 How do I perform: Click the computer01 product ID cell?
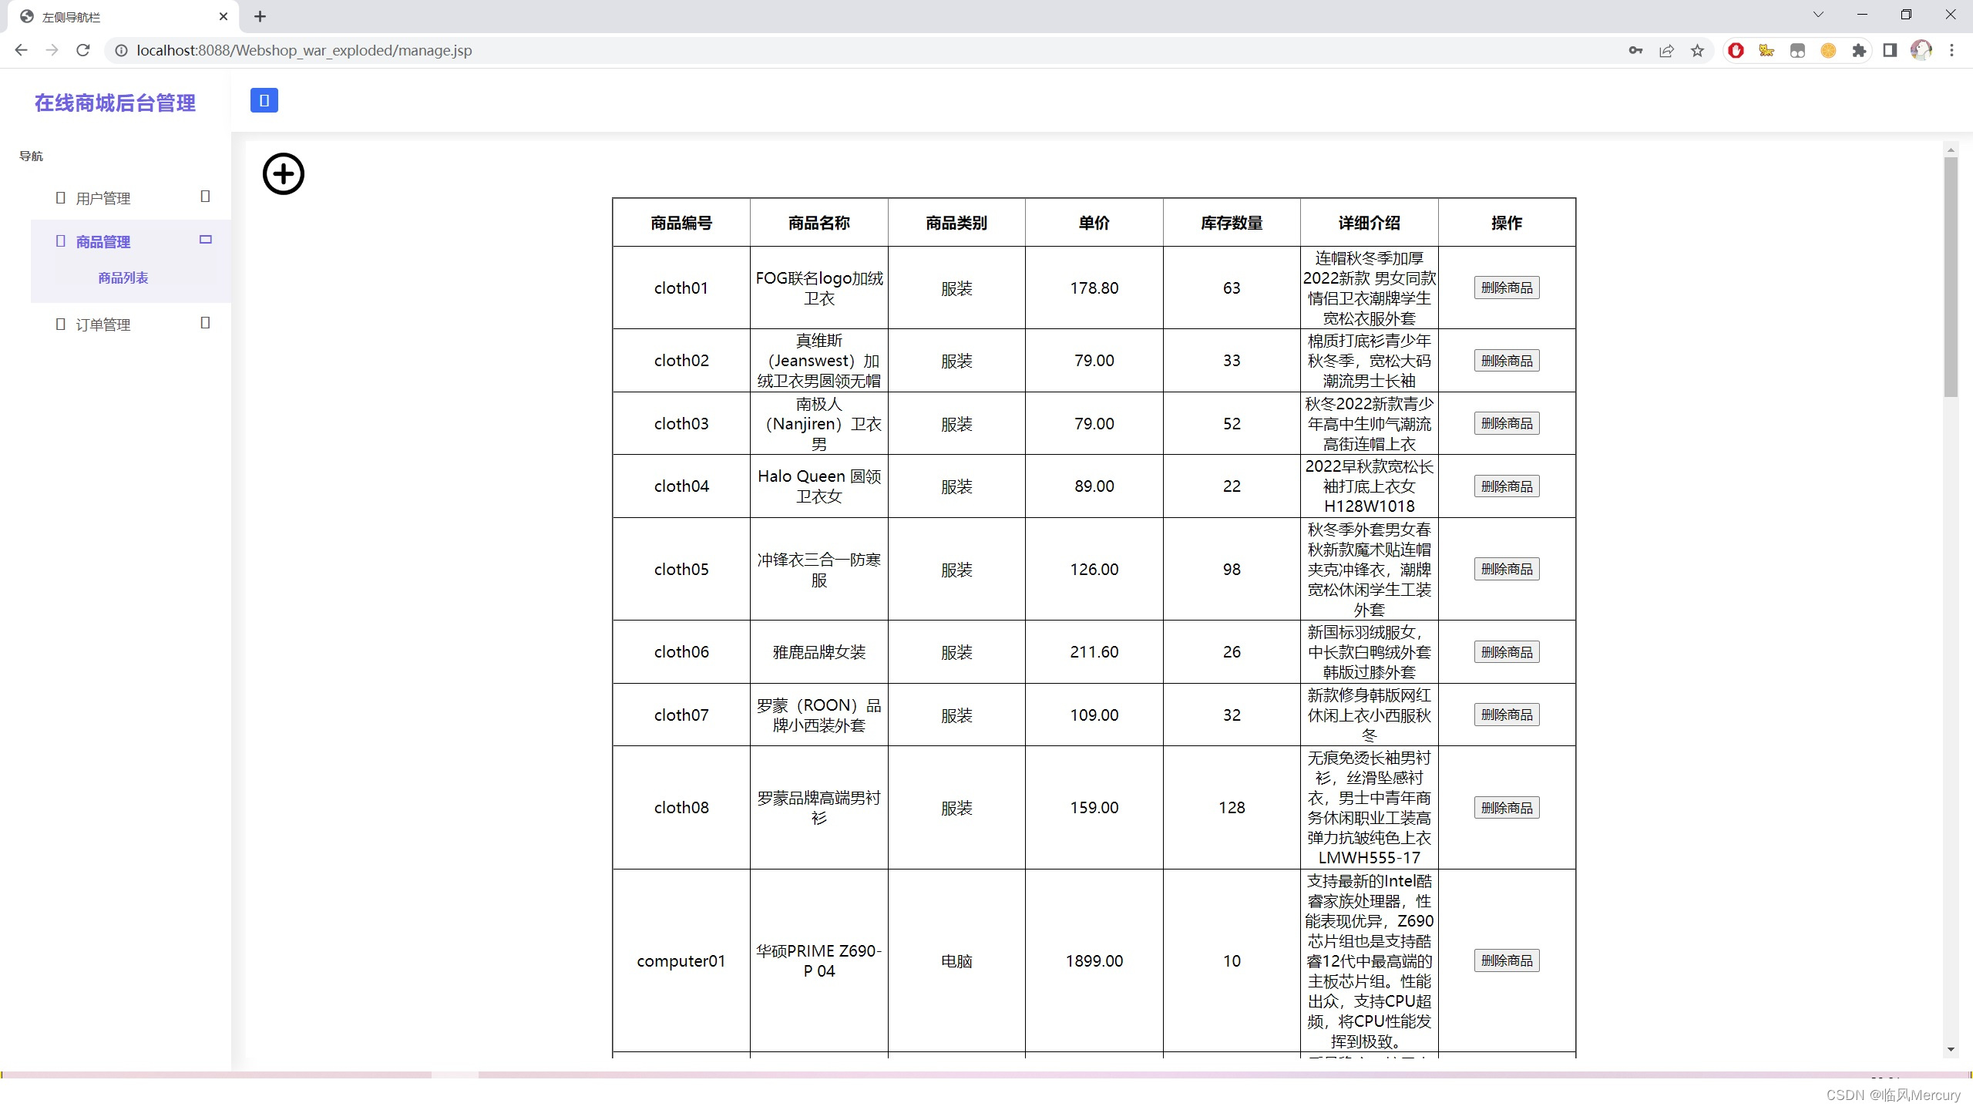tap(681, 961)
